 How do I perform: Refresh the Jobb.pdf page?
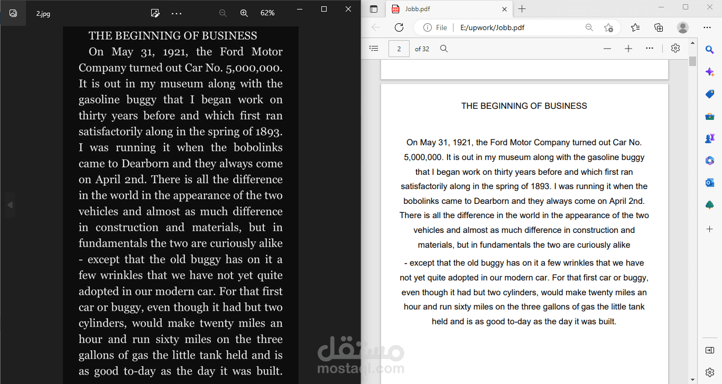click(399, 27)
